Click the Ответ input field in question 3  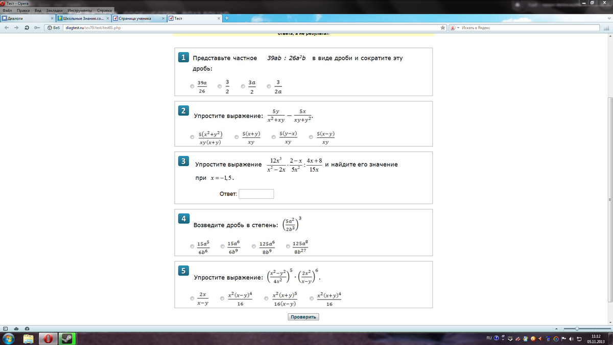(x=256, y=194)
